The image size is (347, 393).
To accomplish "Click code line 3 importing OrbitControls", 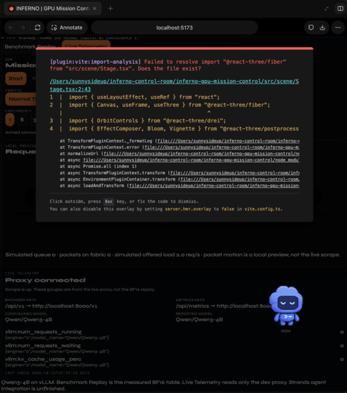I will click(138, 121).
